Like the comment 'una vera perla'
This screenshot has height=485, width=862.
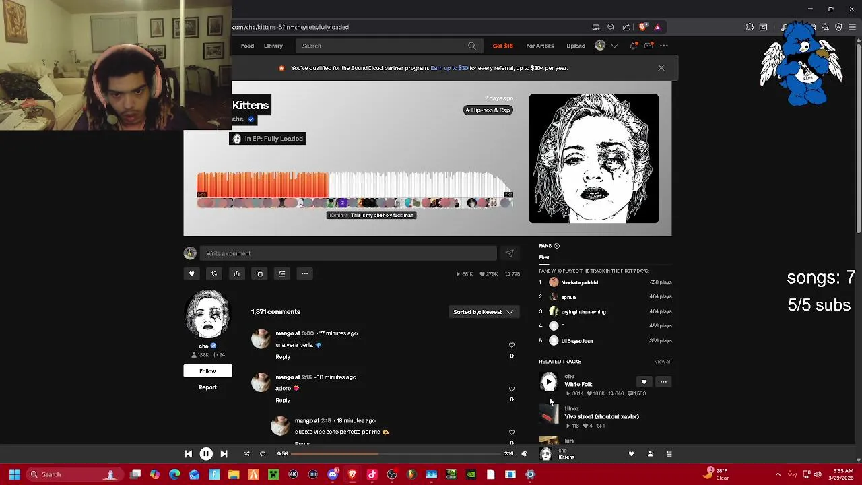(512, 345)
